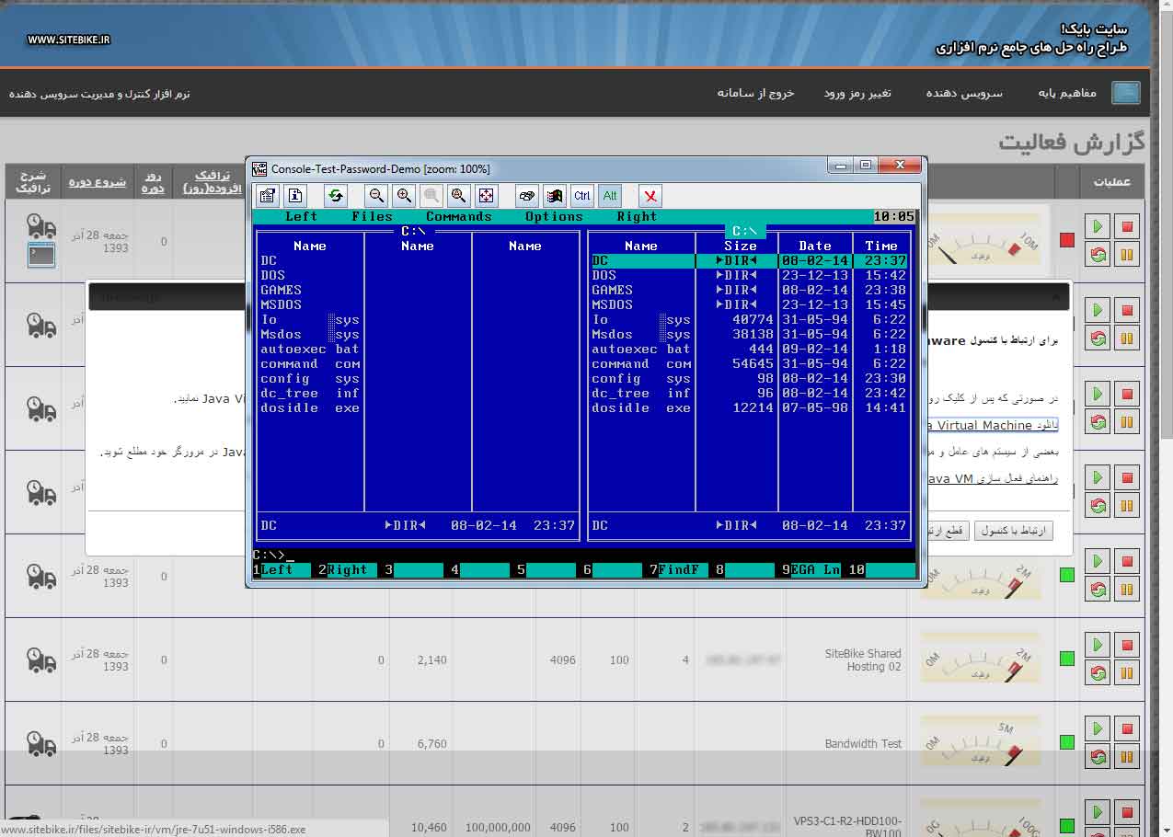Open the Files menu in DOS commander
The height and width of the screenshot is (837, 1173).
[372, 216]
